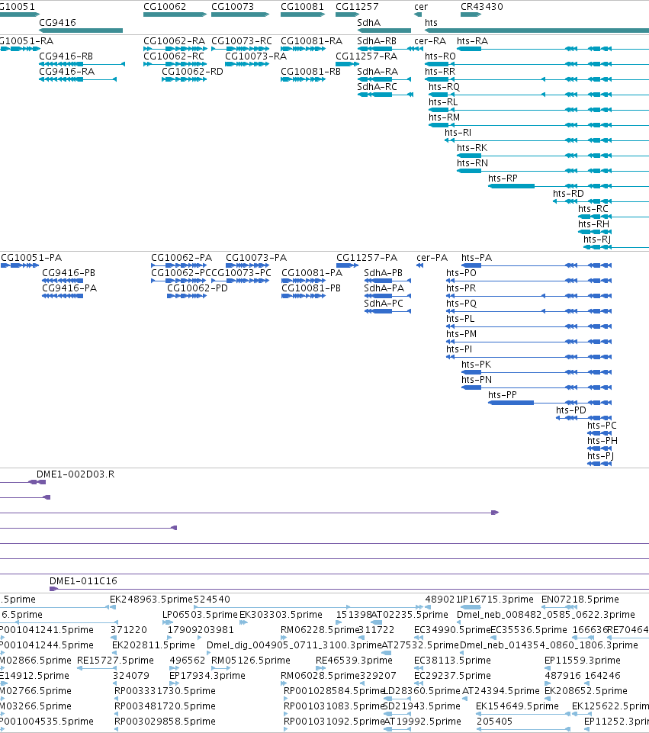Click transcript hts-RI
Viewport: 649px width, 733px height.
(x=458, y=132)
